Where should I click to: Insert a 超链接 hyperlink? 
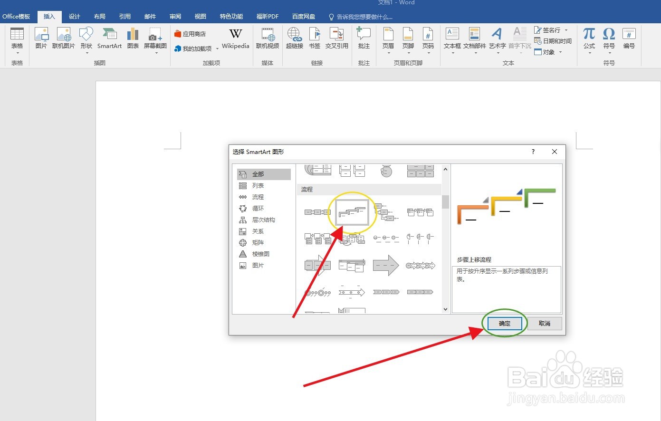click(x=295, y=38)
